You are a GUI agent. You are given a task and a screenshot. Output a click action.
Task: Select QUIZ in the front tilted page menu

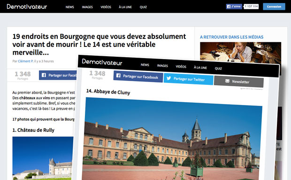(218, 68)
